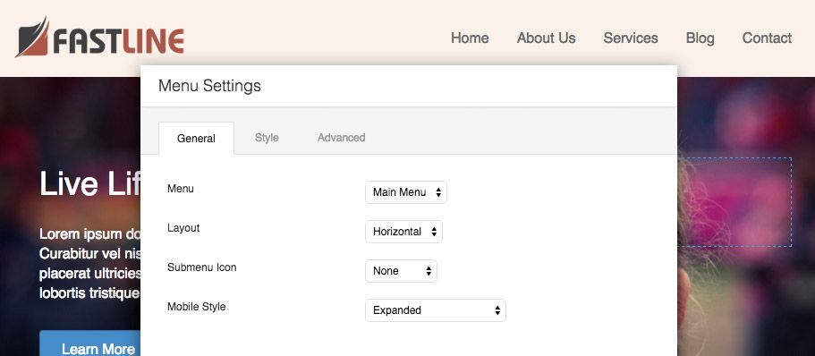Click the Layout field label
Image resolution: width=815 pixels, height=356 pixels.
coord(183,228)
